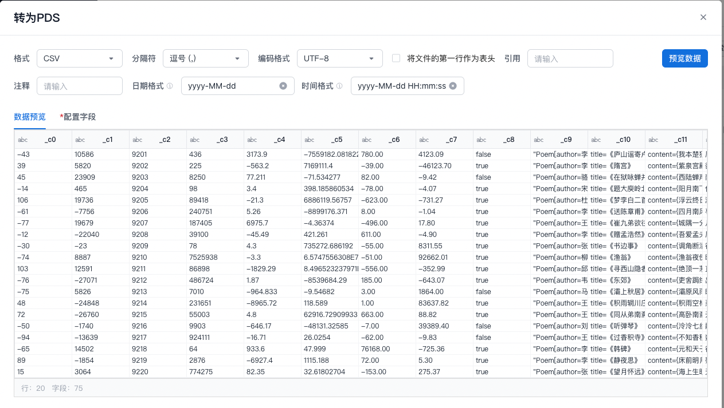The height and width of the screenshot is (408, 724).
Task: Select the _c8 column header
Action: [508, 140]
